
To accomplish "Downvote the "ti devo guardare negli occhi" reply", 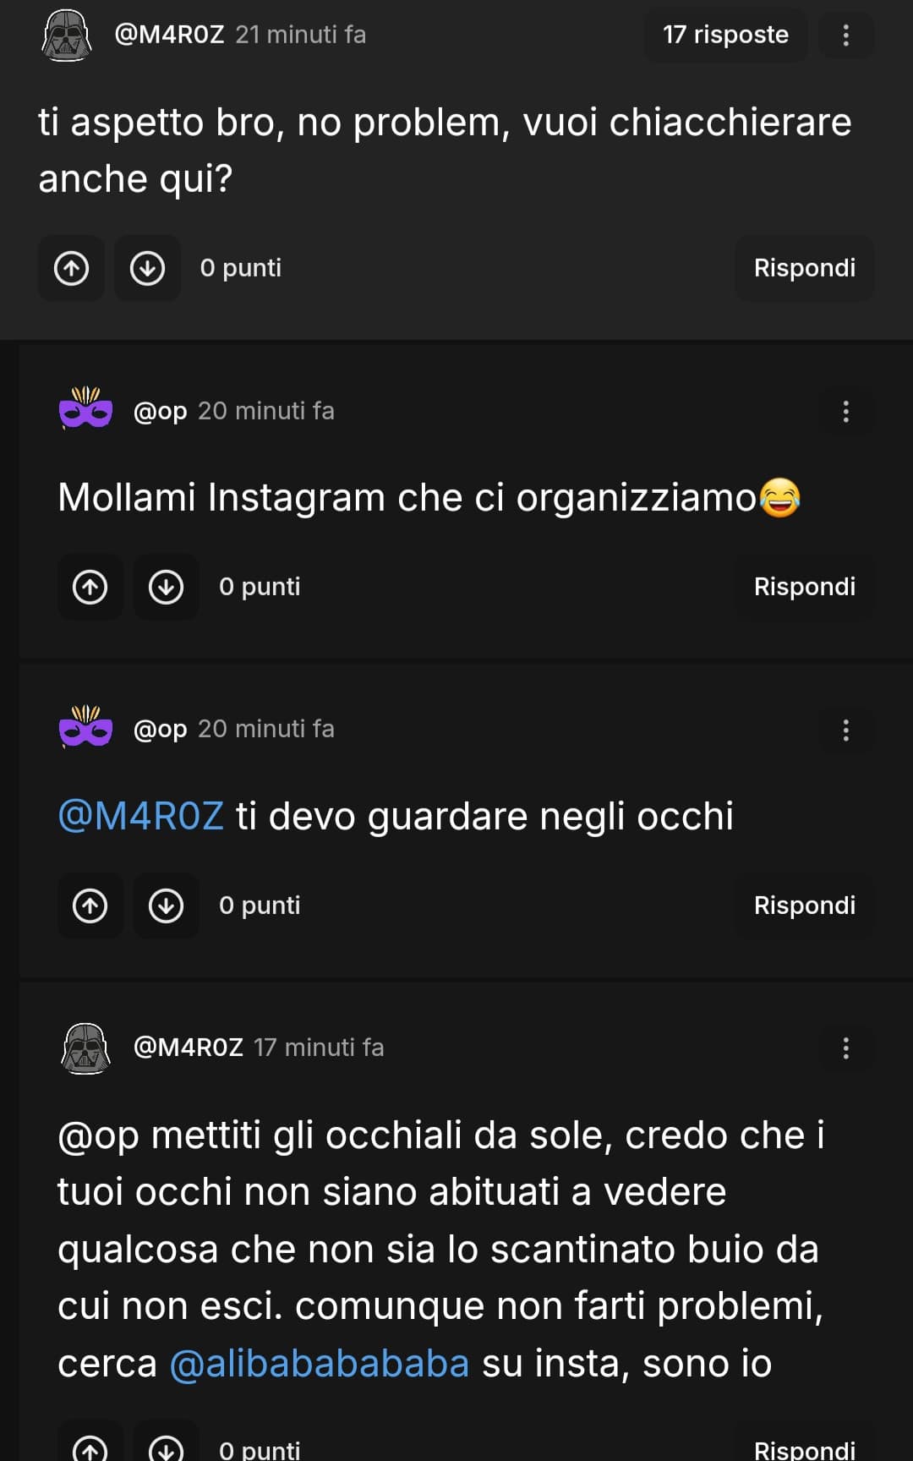I will coord(167,906).
